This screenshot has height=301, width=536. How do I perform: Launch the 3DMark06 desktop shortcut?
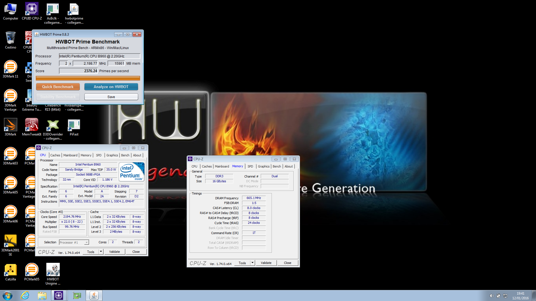point(11,214)
